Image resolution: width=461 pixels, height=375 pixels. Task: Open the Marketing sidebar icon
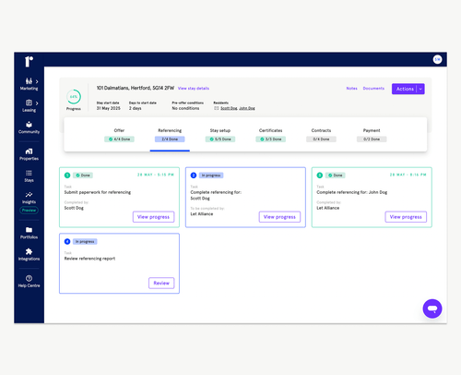29,81
